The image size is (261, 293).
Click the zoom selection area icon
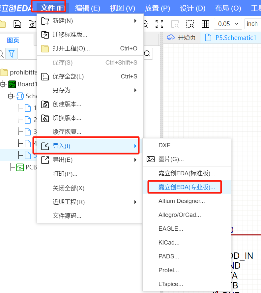pos(190,24)
